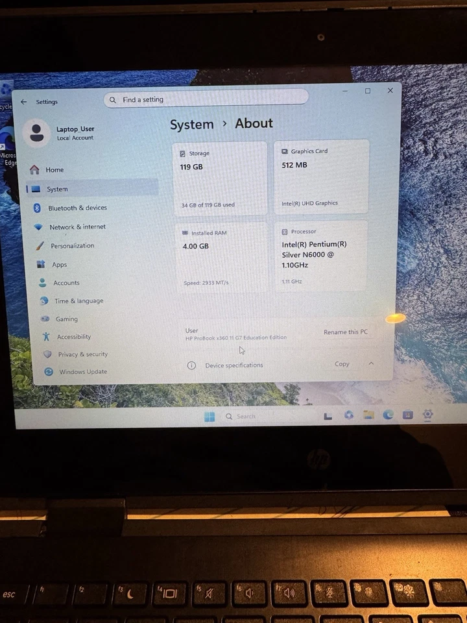Open File Explorer from the taskbar
467x623 pixels.
click(x=368, y=415)
